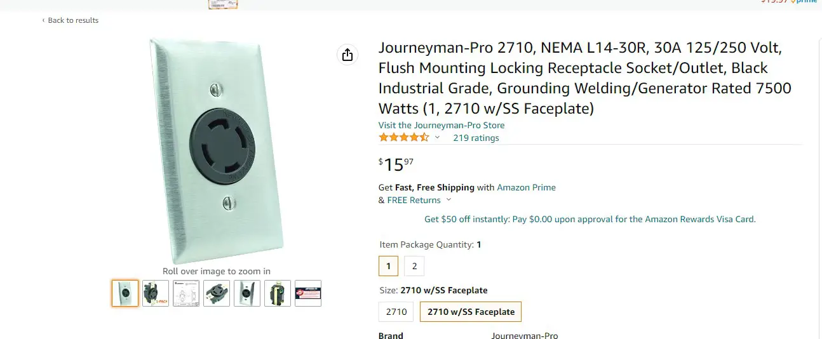The width and height of the screenshot is (822, 339).
Task: Go back to results
Action: pos(71,20)
